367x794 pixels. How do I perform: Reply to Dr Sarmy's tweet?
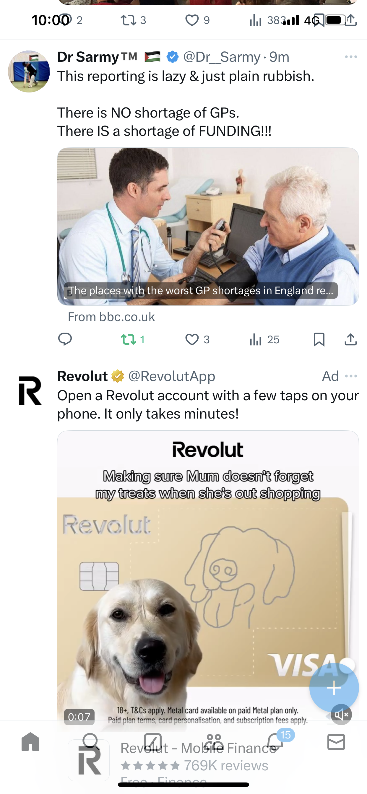click(65, 339)
